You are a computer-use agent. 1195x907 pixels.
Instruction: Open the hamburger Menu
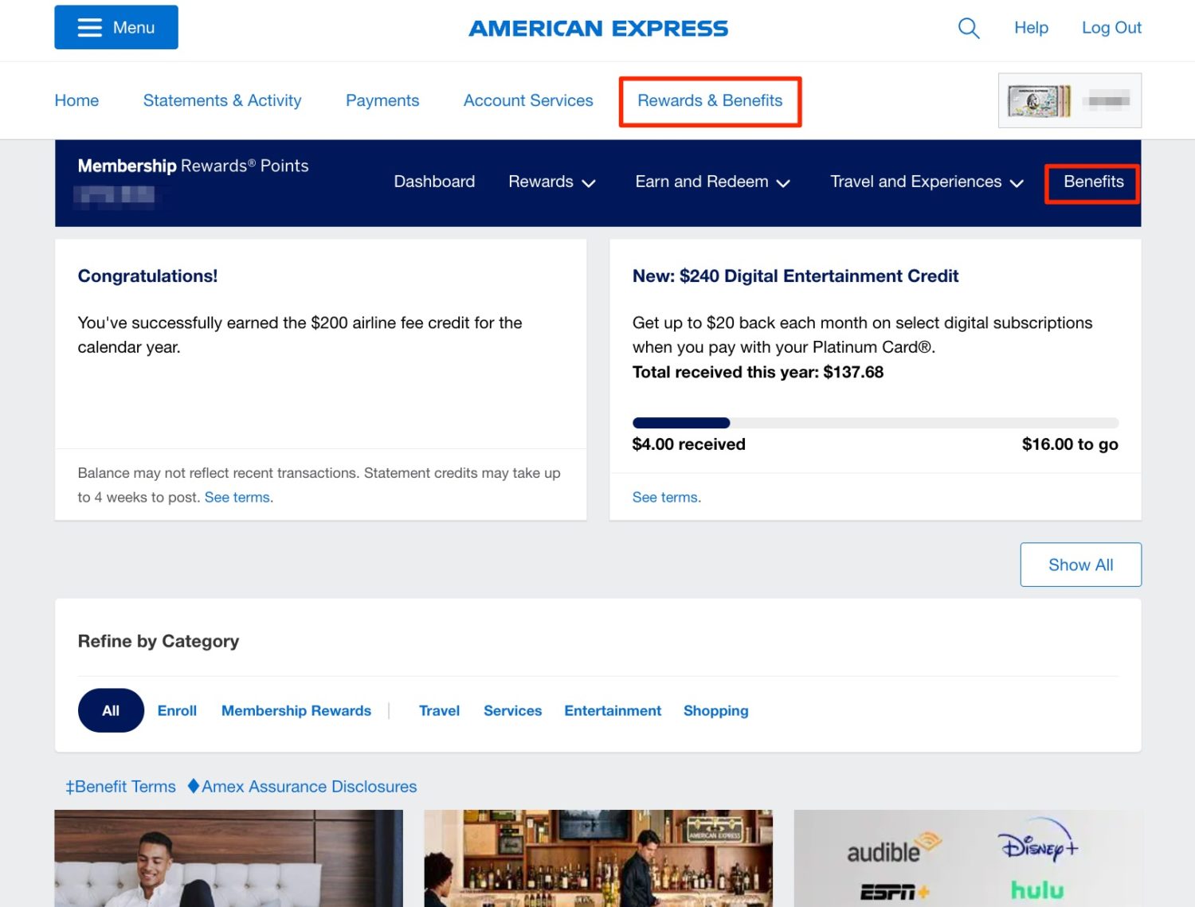pyautogui.click(x=116, y=26)
